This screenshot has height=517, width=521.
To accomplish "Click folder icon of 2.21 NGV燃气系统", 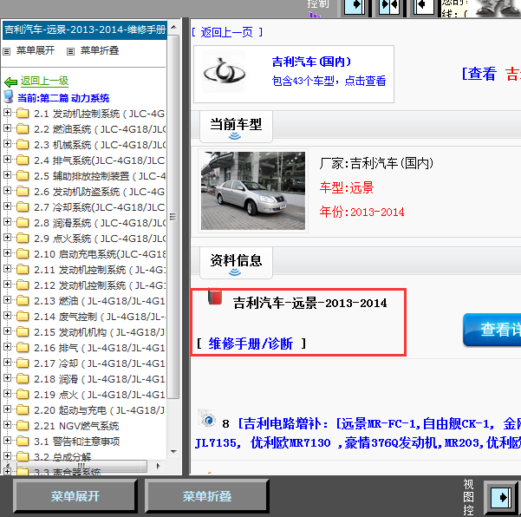I will pos(23,426).
